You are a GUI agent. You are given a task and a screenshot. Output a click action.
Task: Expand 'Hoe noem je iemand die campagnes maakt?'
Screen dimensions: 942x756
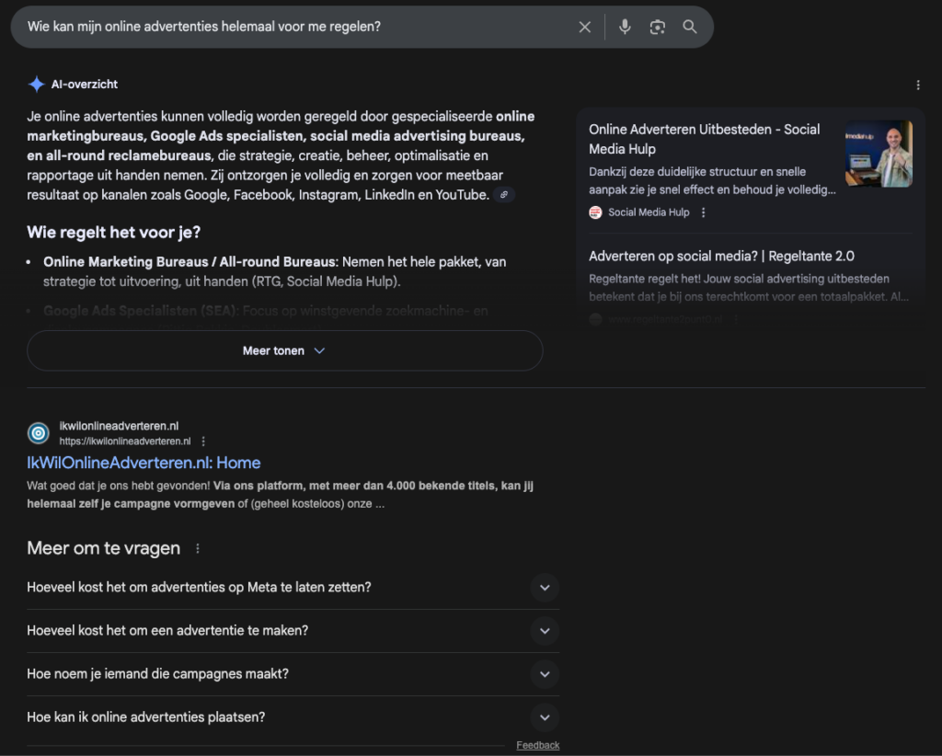click(x=545, y=674)
